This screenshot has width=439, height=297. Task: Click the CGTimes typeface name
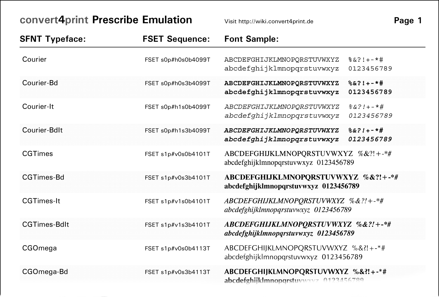(x=38, y=154)
